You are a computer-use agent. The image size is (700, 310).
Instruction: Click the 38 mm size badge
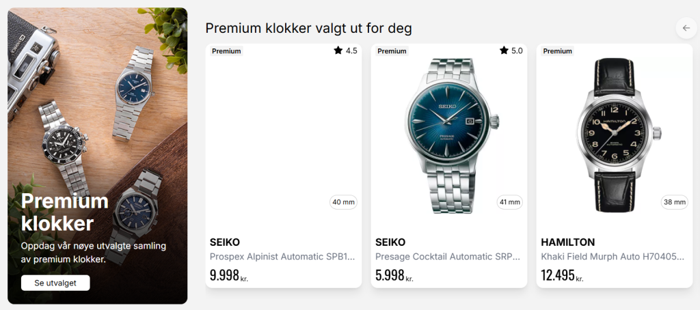675,202
